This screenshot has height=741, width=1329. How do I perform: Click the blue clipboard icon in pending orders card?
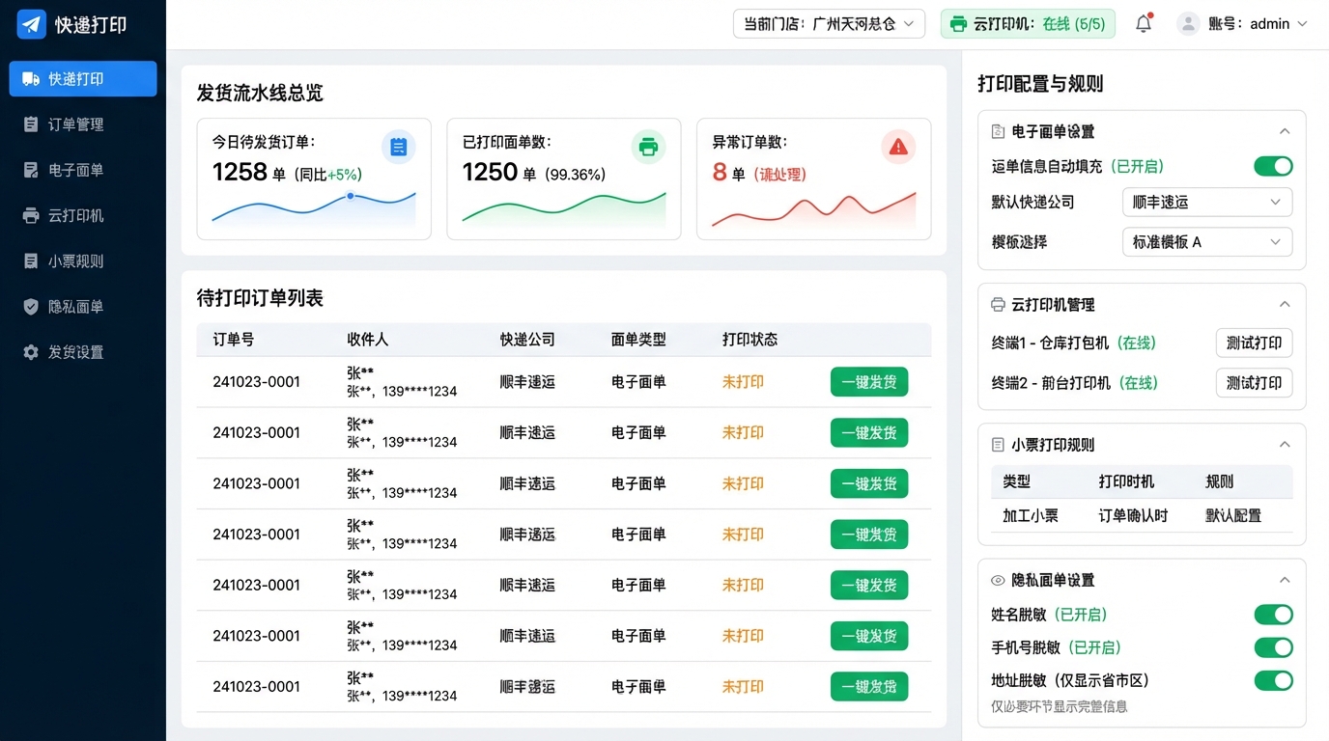pyautogui.click(x=398, y=147)
